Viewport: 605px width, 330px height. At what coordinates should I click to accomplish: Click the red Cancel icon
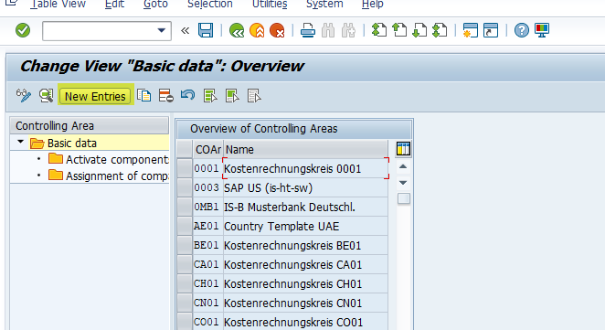click(277, 30)
